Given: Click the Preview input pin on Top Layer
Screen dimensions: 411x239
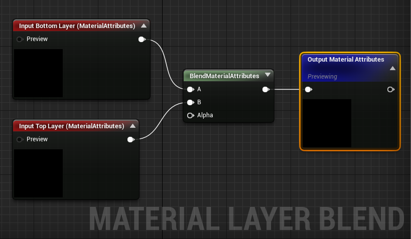Looking at the screenshot, I should [x=20, y=139].
